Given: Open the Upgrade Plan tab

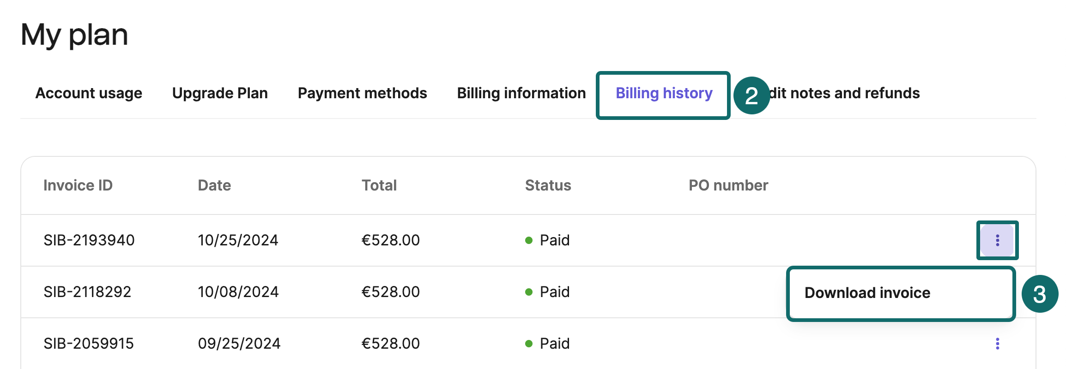Looking at the screenshot, I should (x=220, y=93).
